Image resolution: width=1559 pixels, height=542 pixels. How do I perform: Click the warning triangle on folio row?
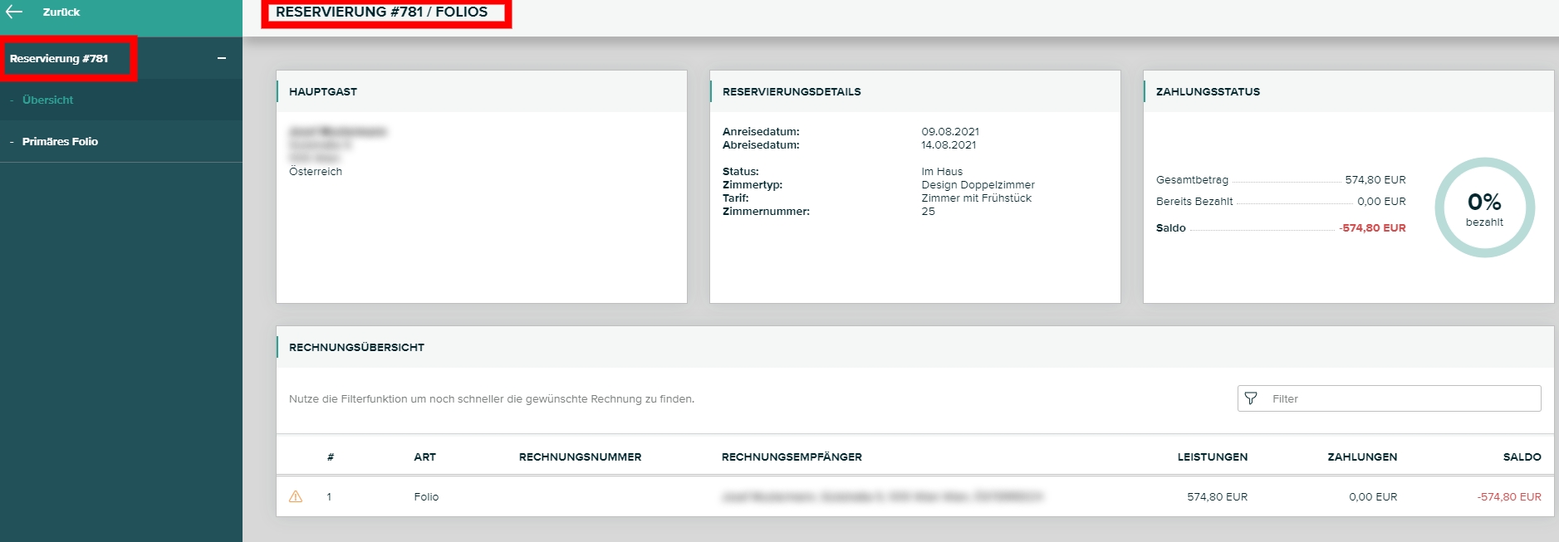click(296, 496)
